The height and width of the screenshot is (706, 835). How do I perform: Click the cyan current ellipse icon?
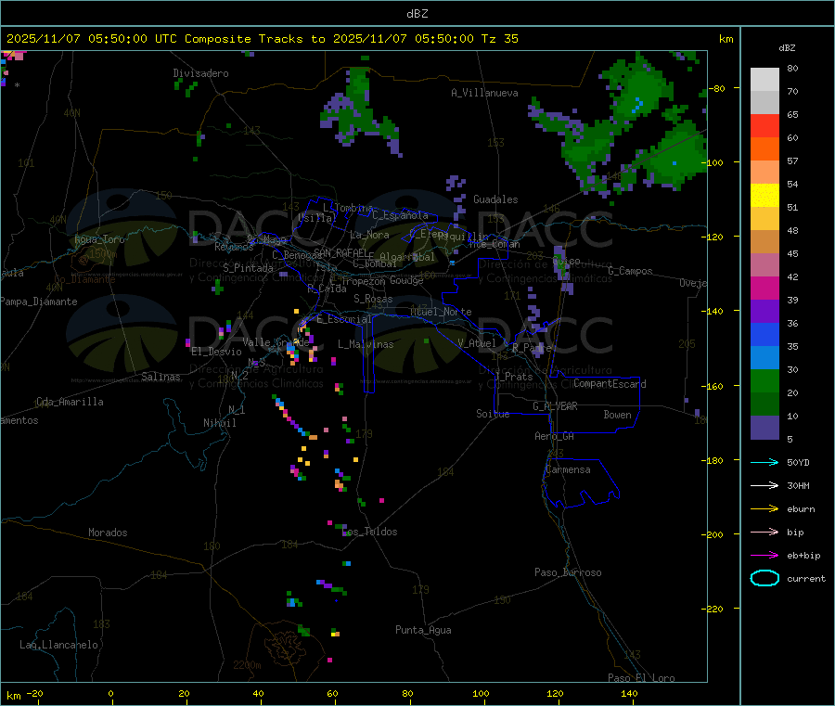pyautogui.click(x=764, y=578)
